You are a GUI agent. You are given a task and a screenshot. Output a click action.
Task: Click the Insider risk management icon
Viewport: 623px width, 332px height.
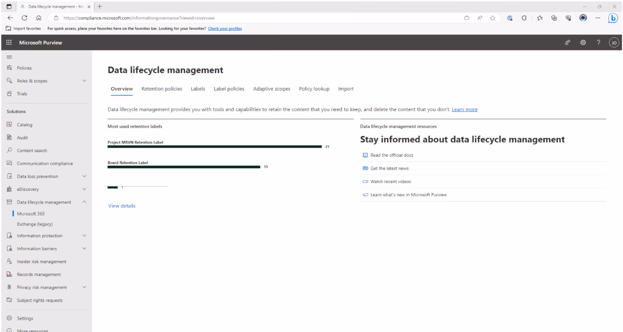[9, 261]
